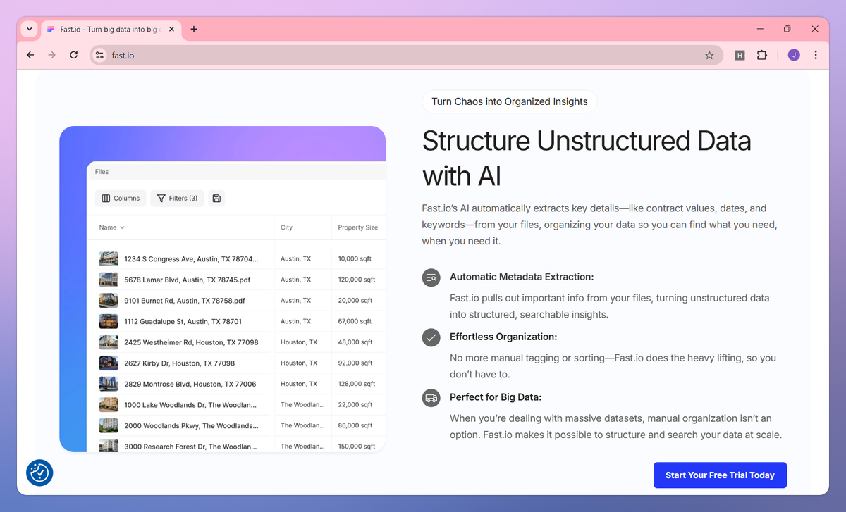
Task: Go forward to the next page
Action: click(51, 55)
